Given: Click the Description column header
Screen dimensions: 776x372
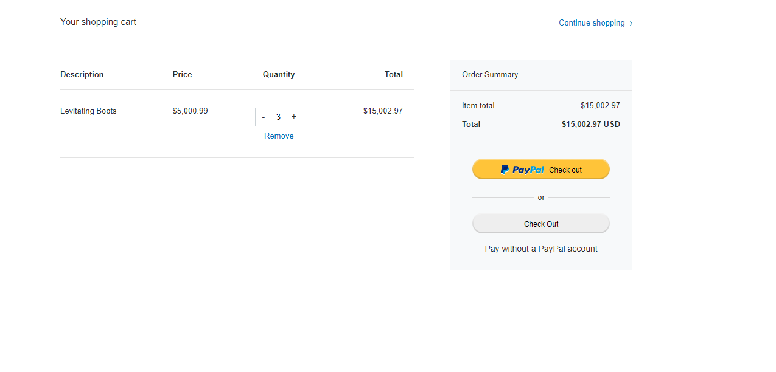Looking at the screenshot, I should [82, 75].
